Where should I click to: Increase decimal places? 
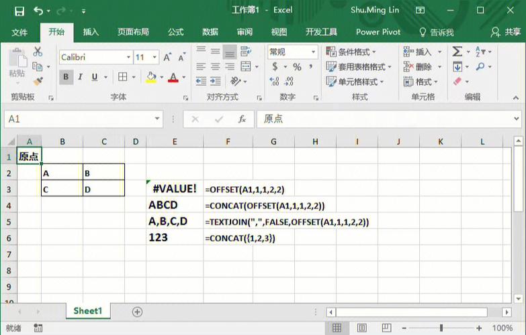pyautogui.click(x=274, y=81)
